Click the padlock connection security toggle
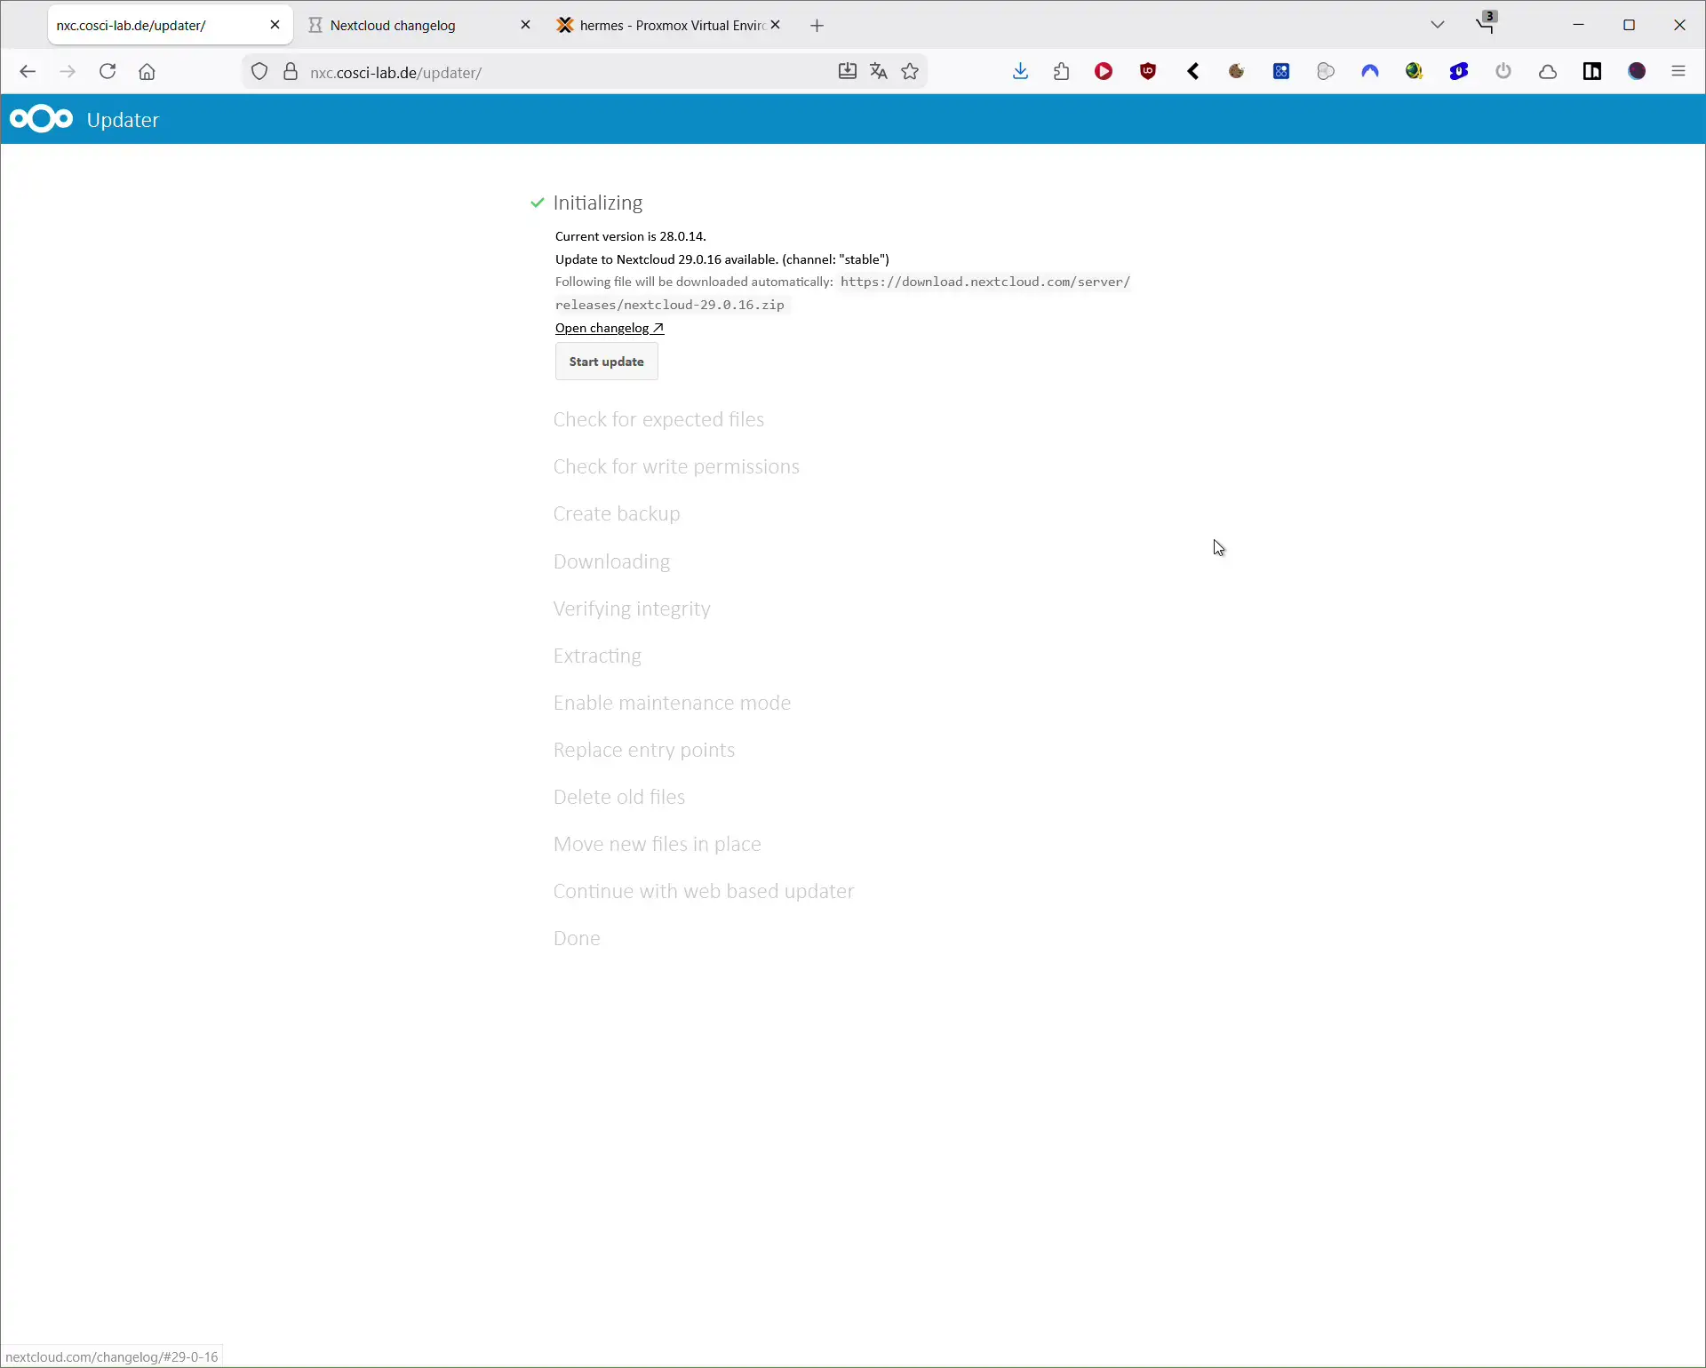 coord(291,72)
